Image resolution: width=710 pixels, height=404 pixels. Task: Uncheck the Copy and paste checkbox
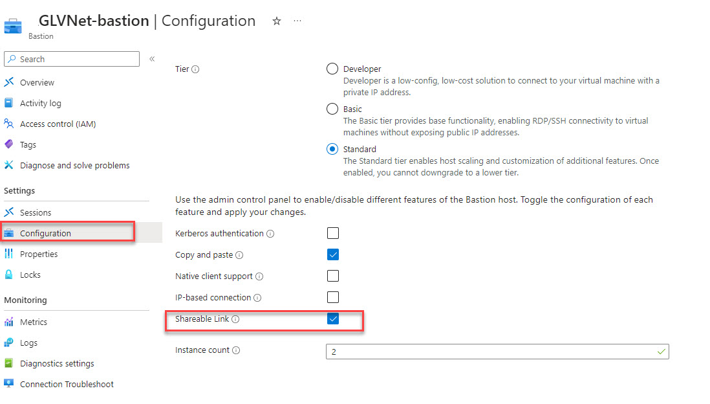point(333,254)
